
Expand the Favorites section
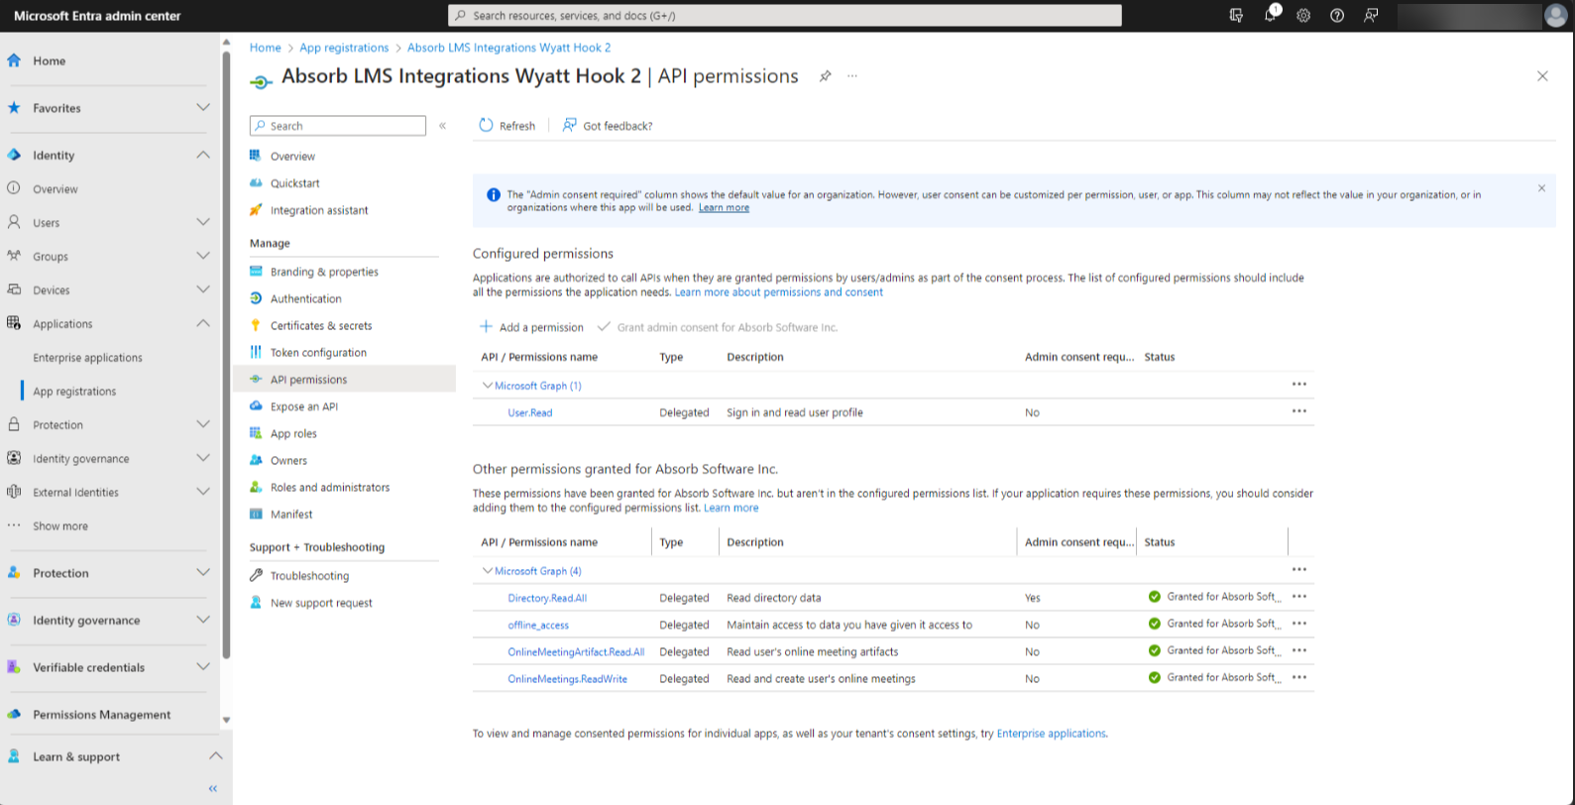202,107
